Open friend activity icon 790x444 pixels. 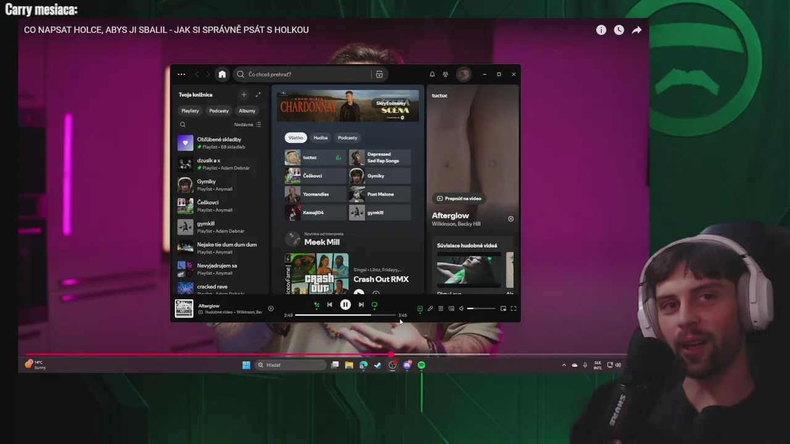[445, 74]
